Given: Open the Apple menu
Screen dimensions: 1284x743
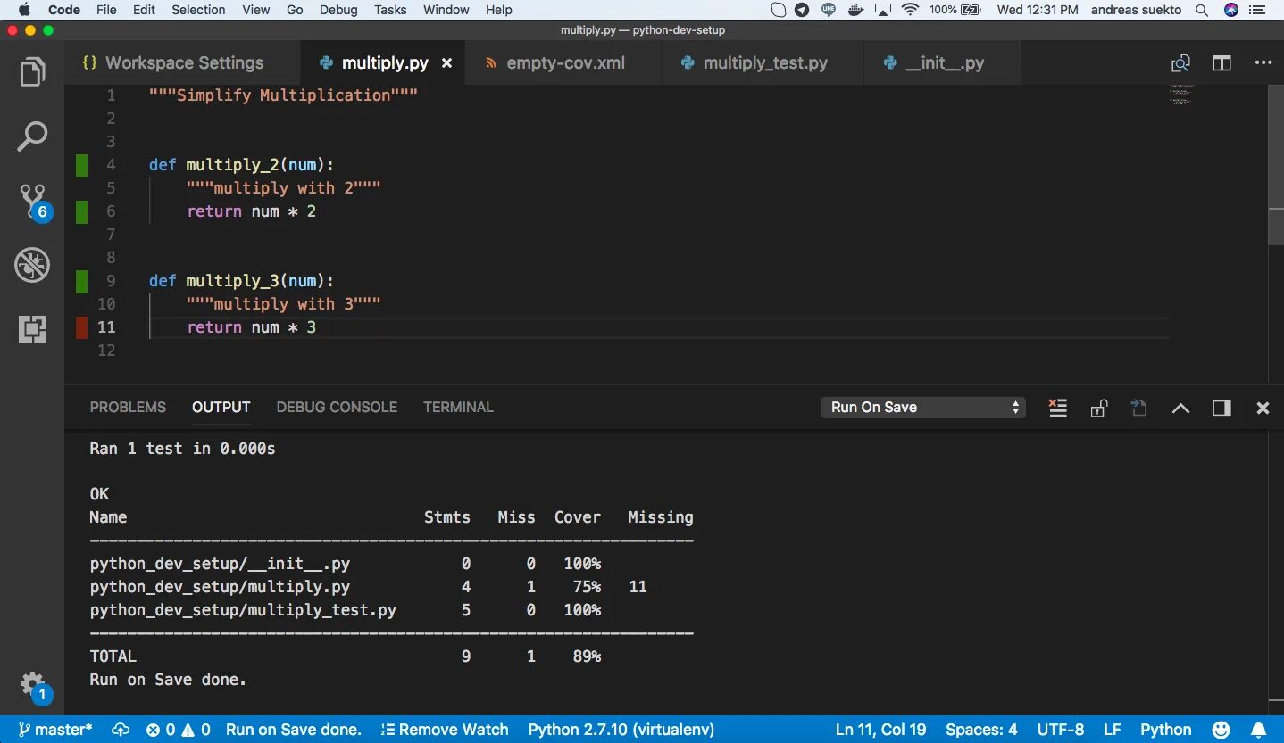Looking at the screenshot, I should 24,10.
